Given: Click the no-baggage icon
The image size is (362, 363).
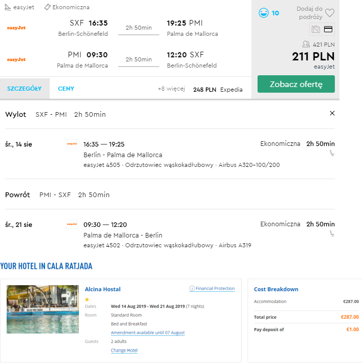Looking at the screenshot, I should coord(316,29).
